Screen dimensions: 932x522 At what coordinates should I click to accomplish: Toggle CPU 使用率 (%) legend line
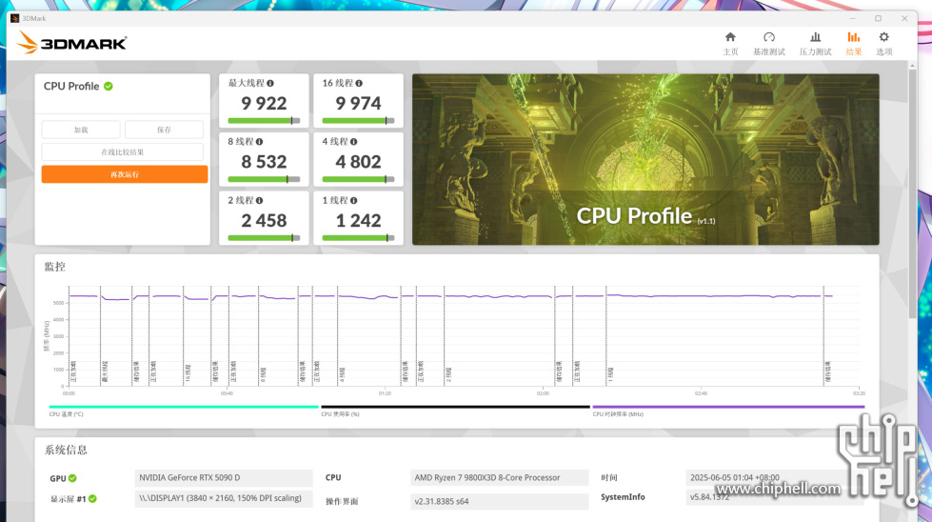coord(455,408)
